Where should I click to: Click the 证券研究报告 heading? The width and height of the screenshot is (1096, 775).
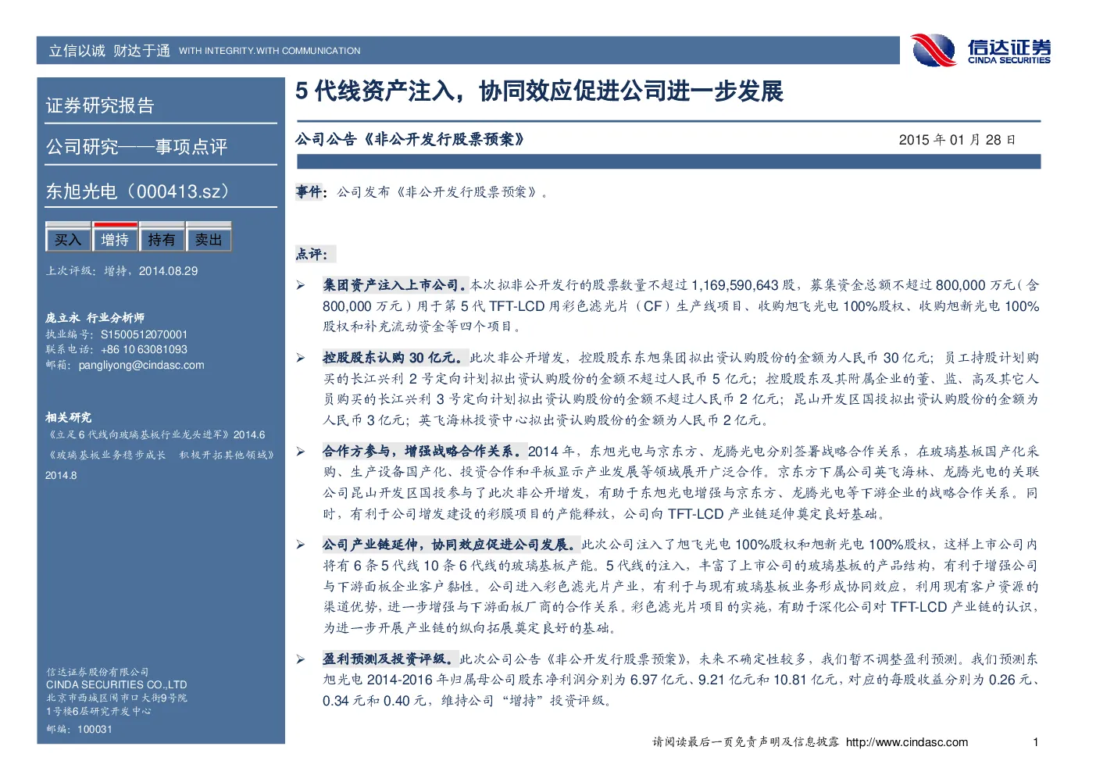(100, 105)
